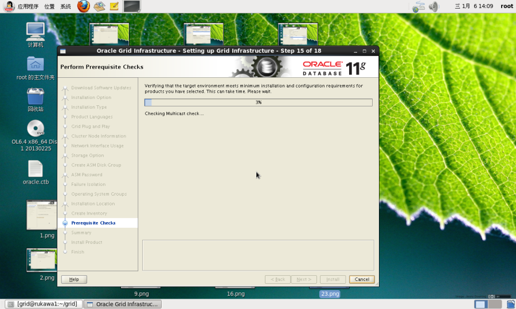Open installer window menu icon in title bar

click(63, 51)
